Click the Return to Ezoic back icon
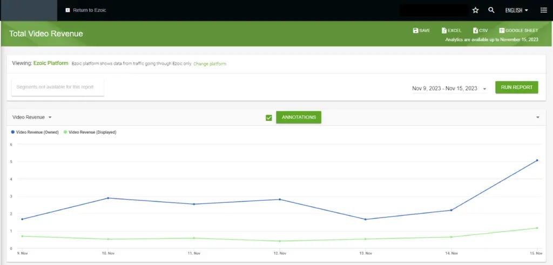 [x=68, y=10]
